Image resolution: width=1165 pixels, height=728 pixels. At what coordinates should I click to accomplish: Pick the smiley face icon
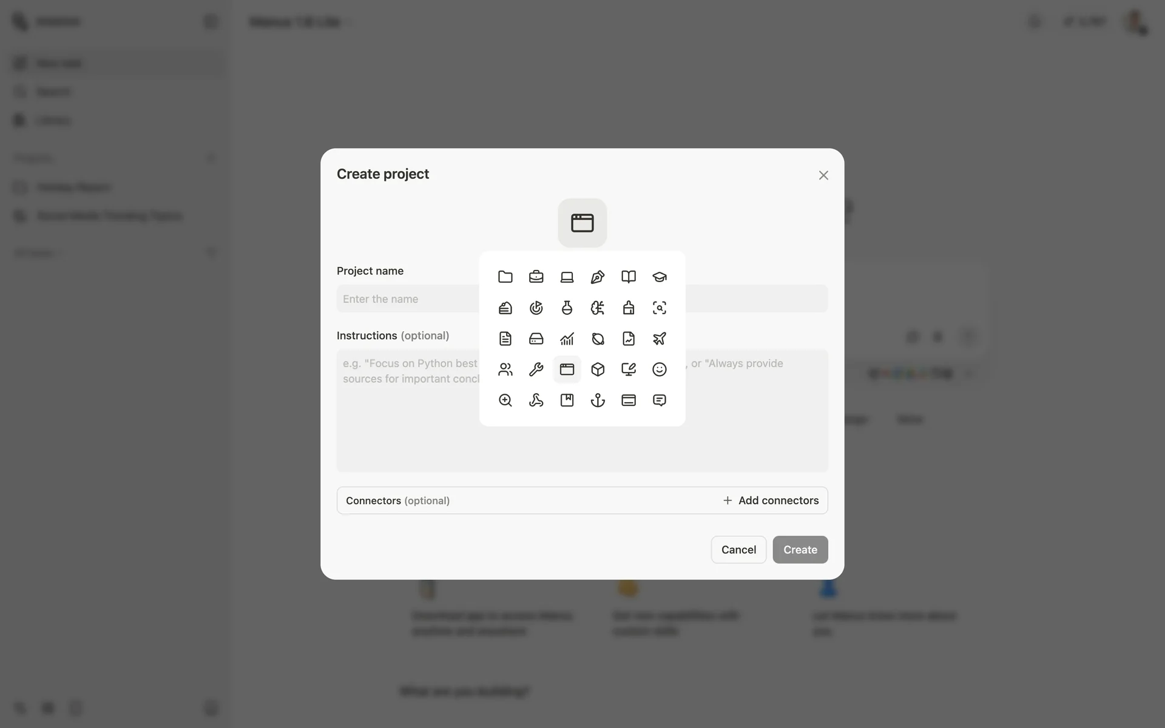click(659, 369)
